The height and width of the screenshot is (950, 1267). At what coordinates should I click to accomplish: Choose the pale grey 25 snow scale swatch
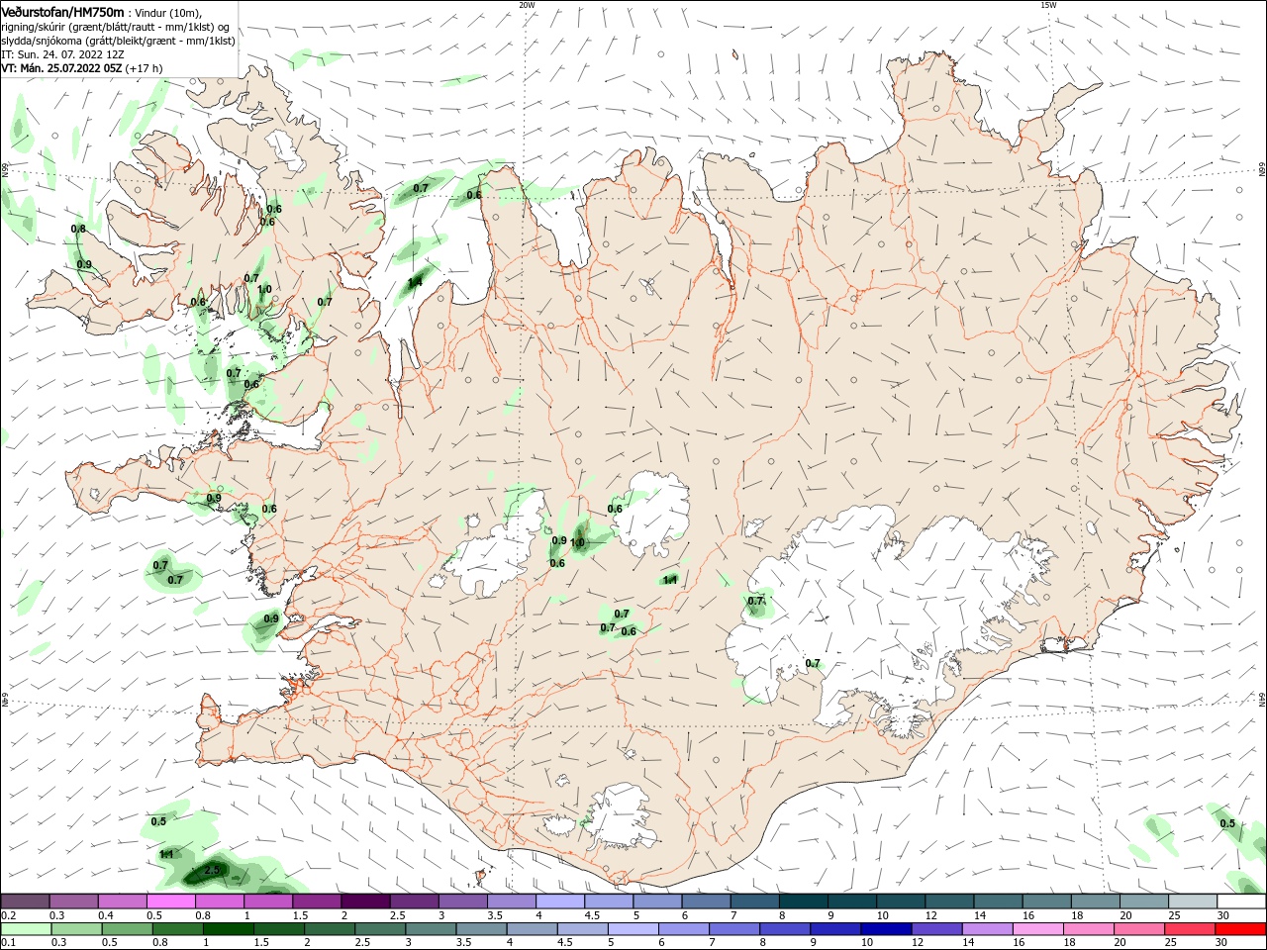(1194, 902)
